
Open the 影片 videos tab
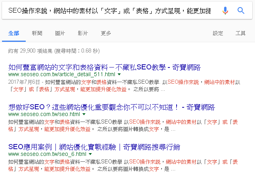(x=83, y=33)
